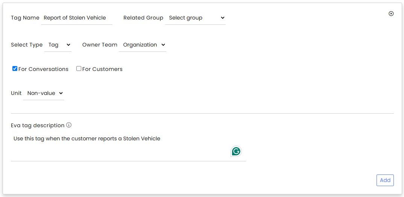Click the Tag Name label

point(25,18)
